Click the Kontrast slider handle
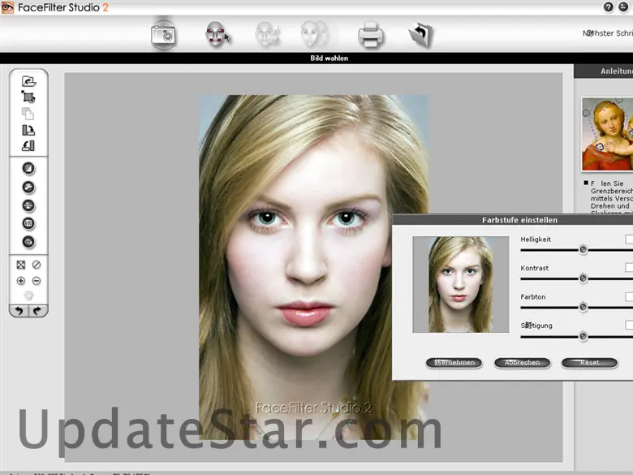This screenshot has height=475, width=633. click(x=583, y=279)
